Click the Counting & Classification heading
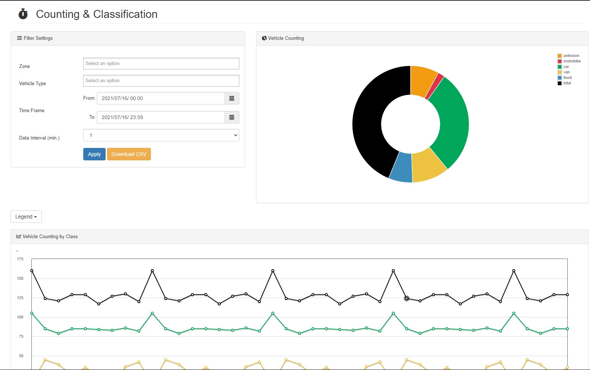590x370 pixels. point(97,14)
